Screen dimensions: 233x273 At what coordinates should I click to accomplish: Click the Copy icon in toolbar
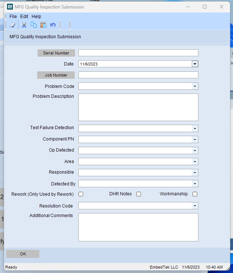click(34, 25)
